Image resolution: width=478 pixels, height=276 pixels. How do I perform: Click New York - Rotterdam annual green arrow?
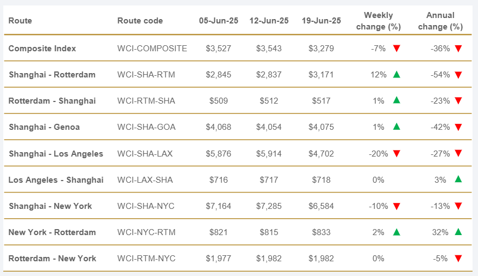458,232
